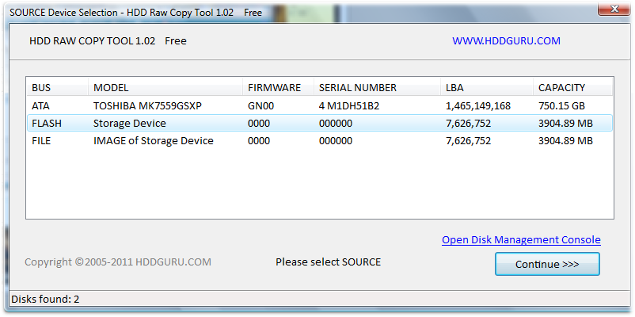Click the Please select SOURCE label
The height and width of the screenshot is (317, 635).
(x=329, y=262)
